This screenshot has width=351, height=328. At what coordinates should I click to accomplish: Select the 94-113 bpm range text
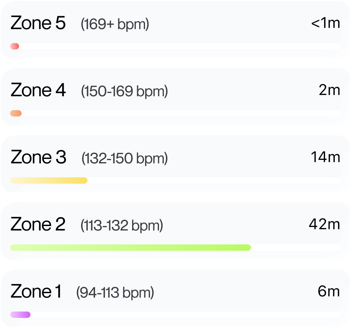115,293
